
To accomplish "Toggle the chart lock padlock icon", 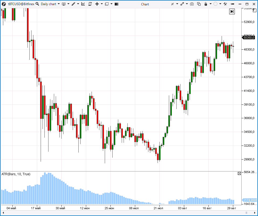I will 206,4.
